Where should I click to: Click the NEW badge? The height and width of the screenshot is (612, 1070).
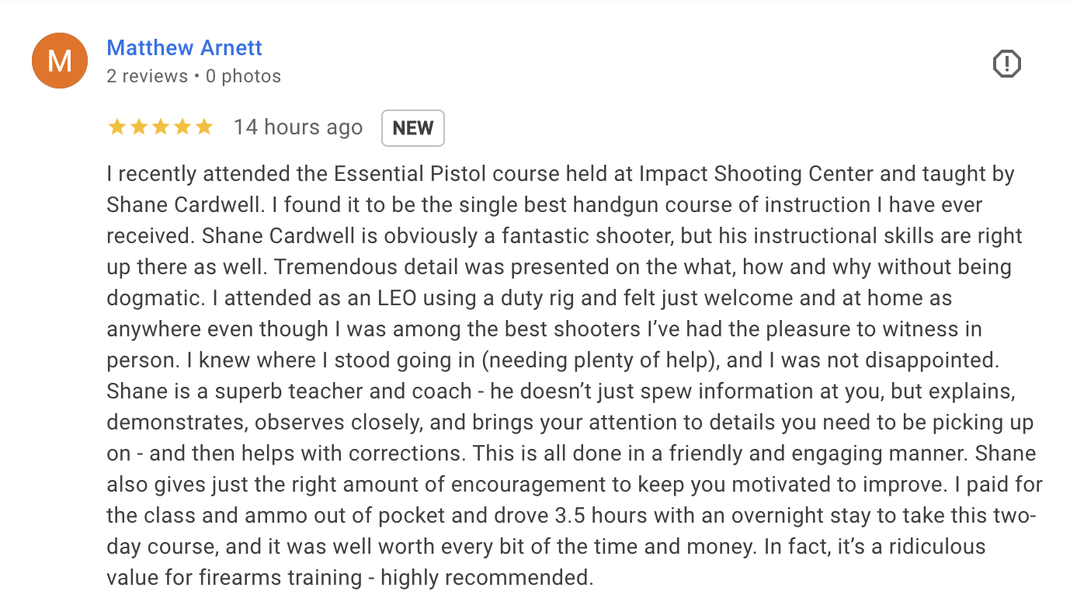412,128
